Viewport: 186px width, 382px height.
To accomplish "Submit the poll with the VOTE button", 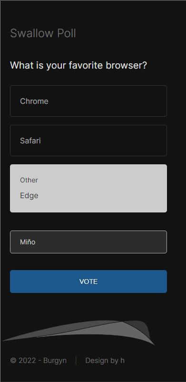I will (88, 281).
